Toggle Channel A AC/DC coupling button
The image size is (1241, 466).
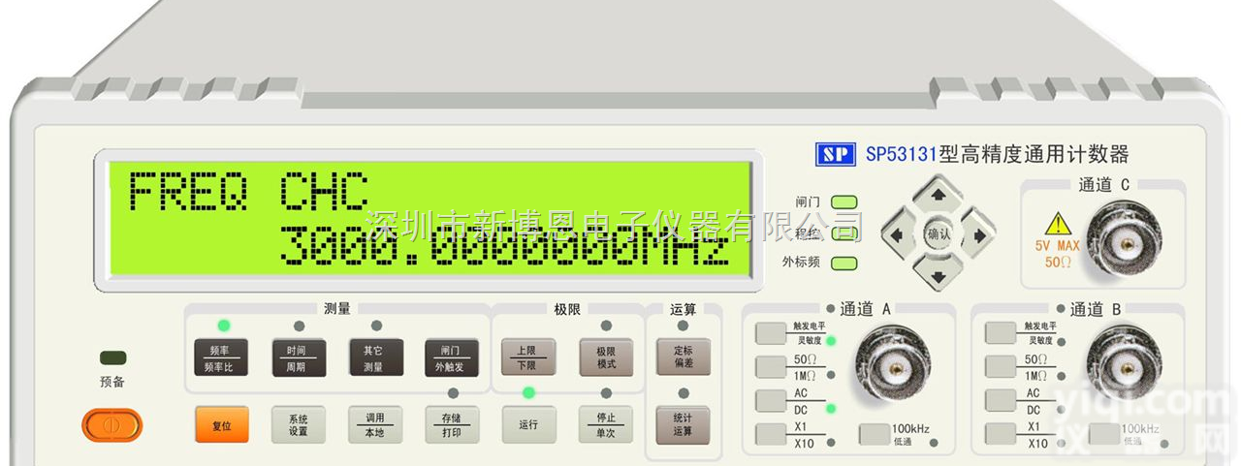click(x=771, y=400)
